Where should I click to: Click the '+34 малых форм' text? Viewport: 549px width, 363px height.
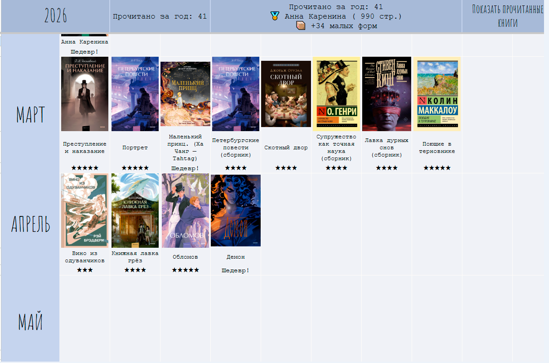pos(344,26)
